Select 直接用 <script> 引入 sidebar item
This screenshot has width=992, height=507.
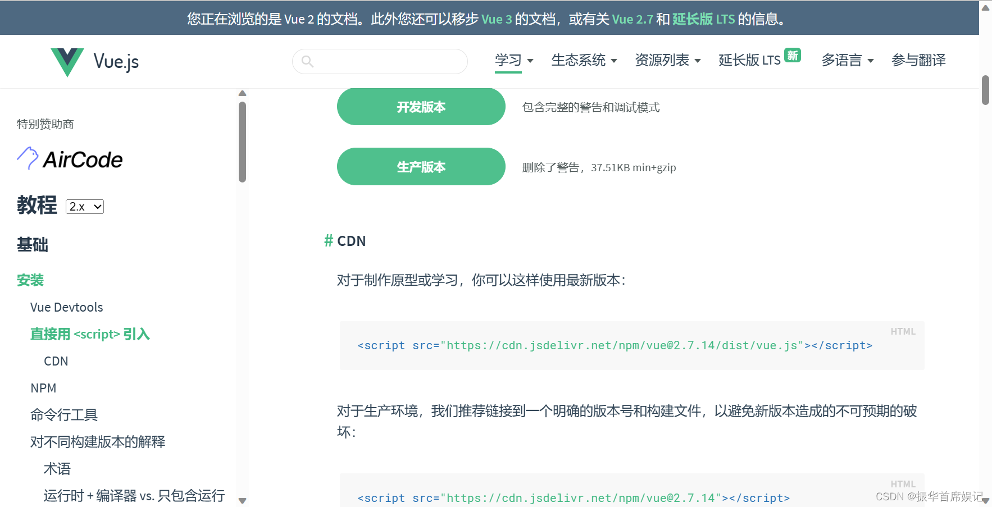[x=90, y=334]
